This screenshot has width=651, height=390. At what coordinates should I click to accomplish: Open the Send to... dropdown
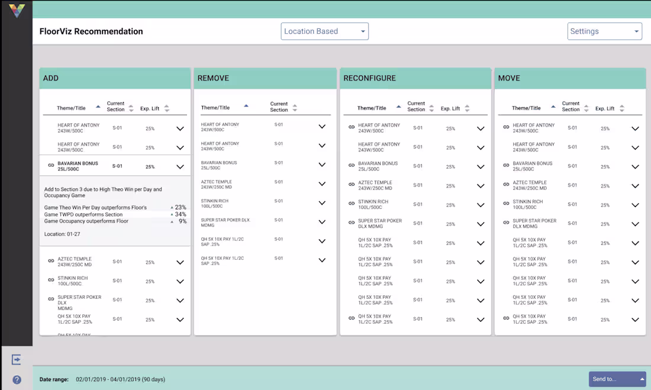(x=642, y=379)
